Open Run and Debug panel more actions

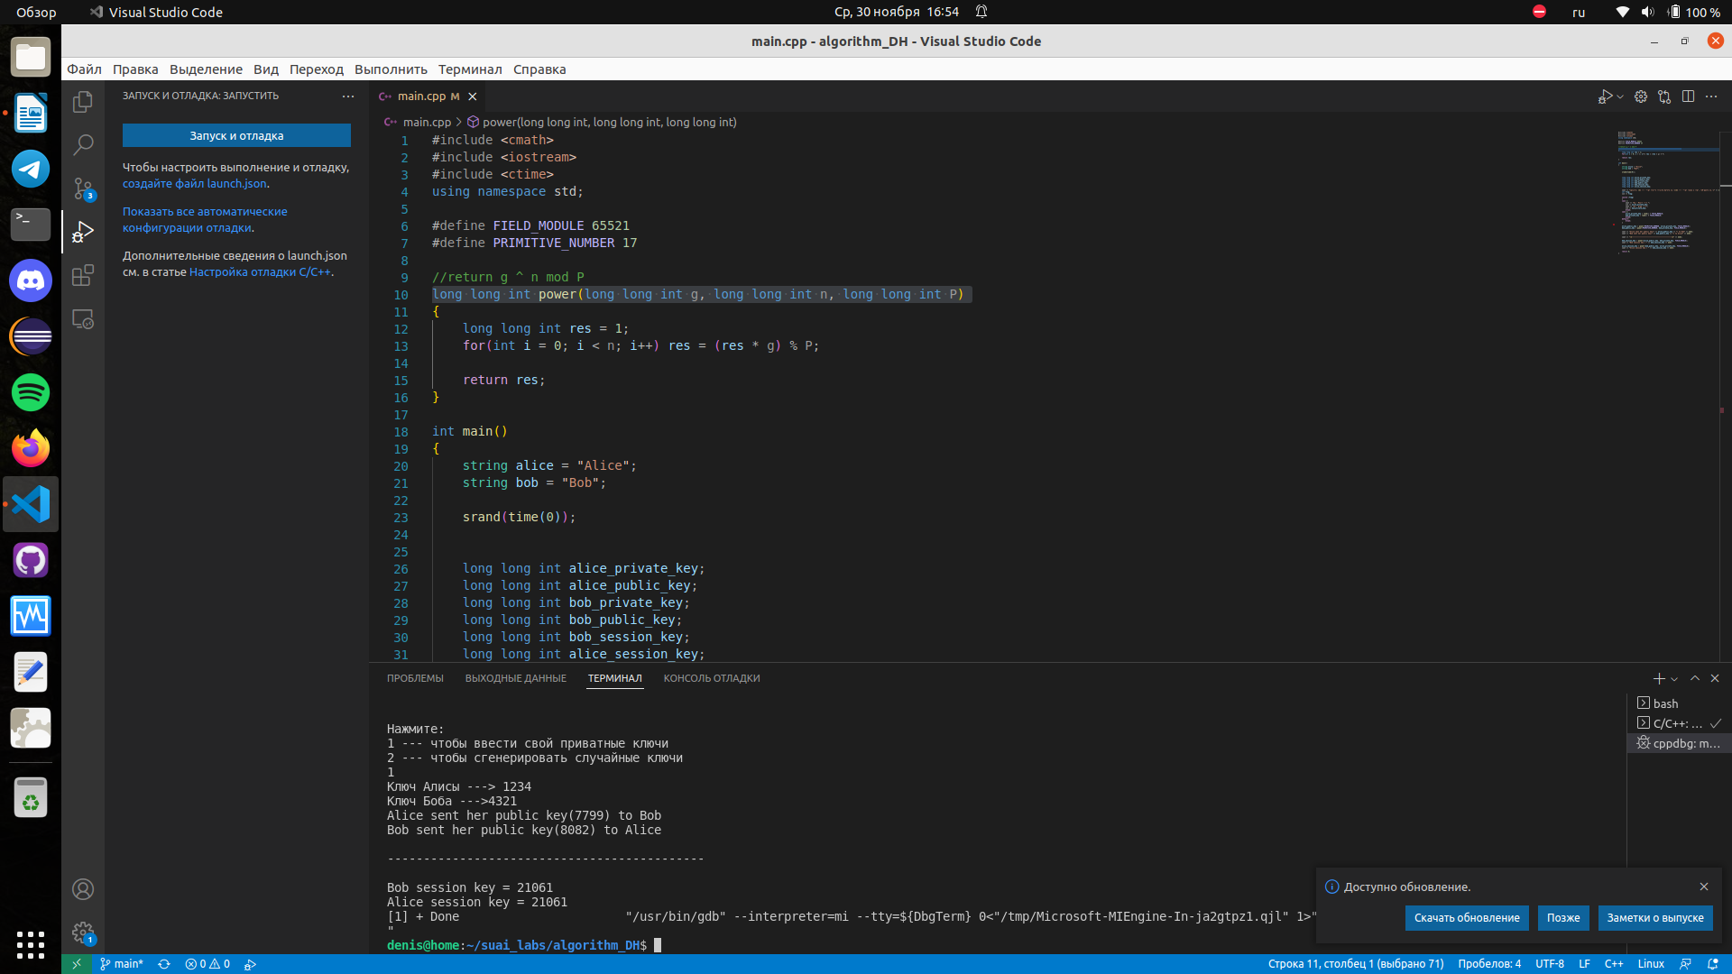pos(348,96)
